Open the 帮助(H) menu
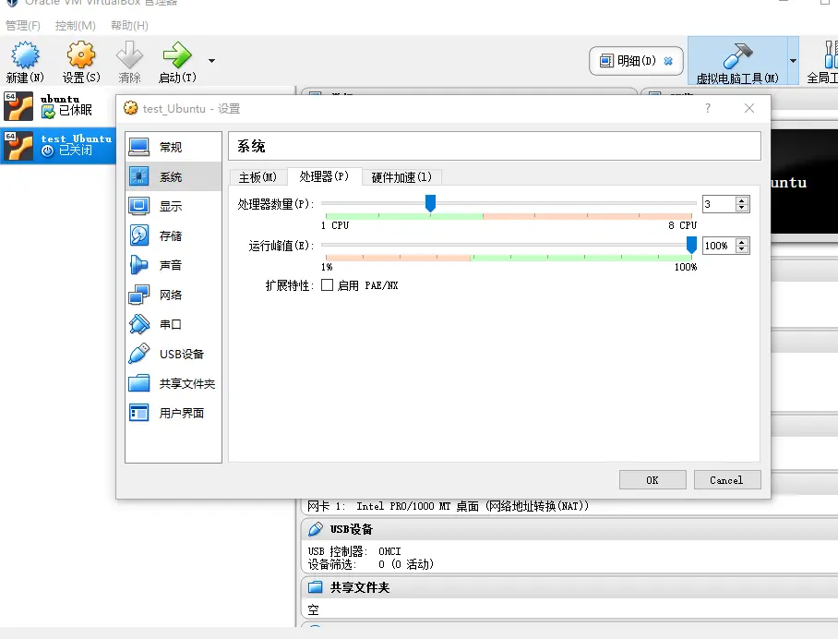The width and height of the screenshot is (838, 639). (x=129, y=25)
